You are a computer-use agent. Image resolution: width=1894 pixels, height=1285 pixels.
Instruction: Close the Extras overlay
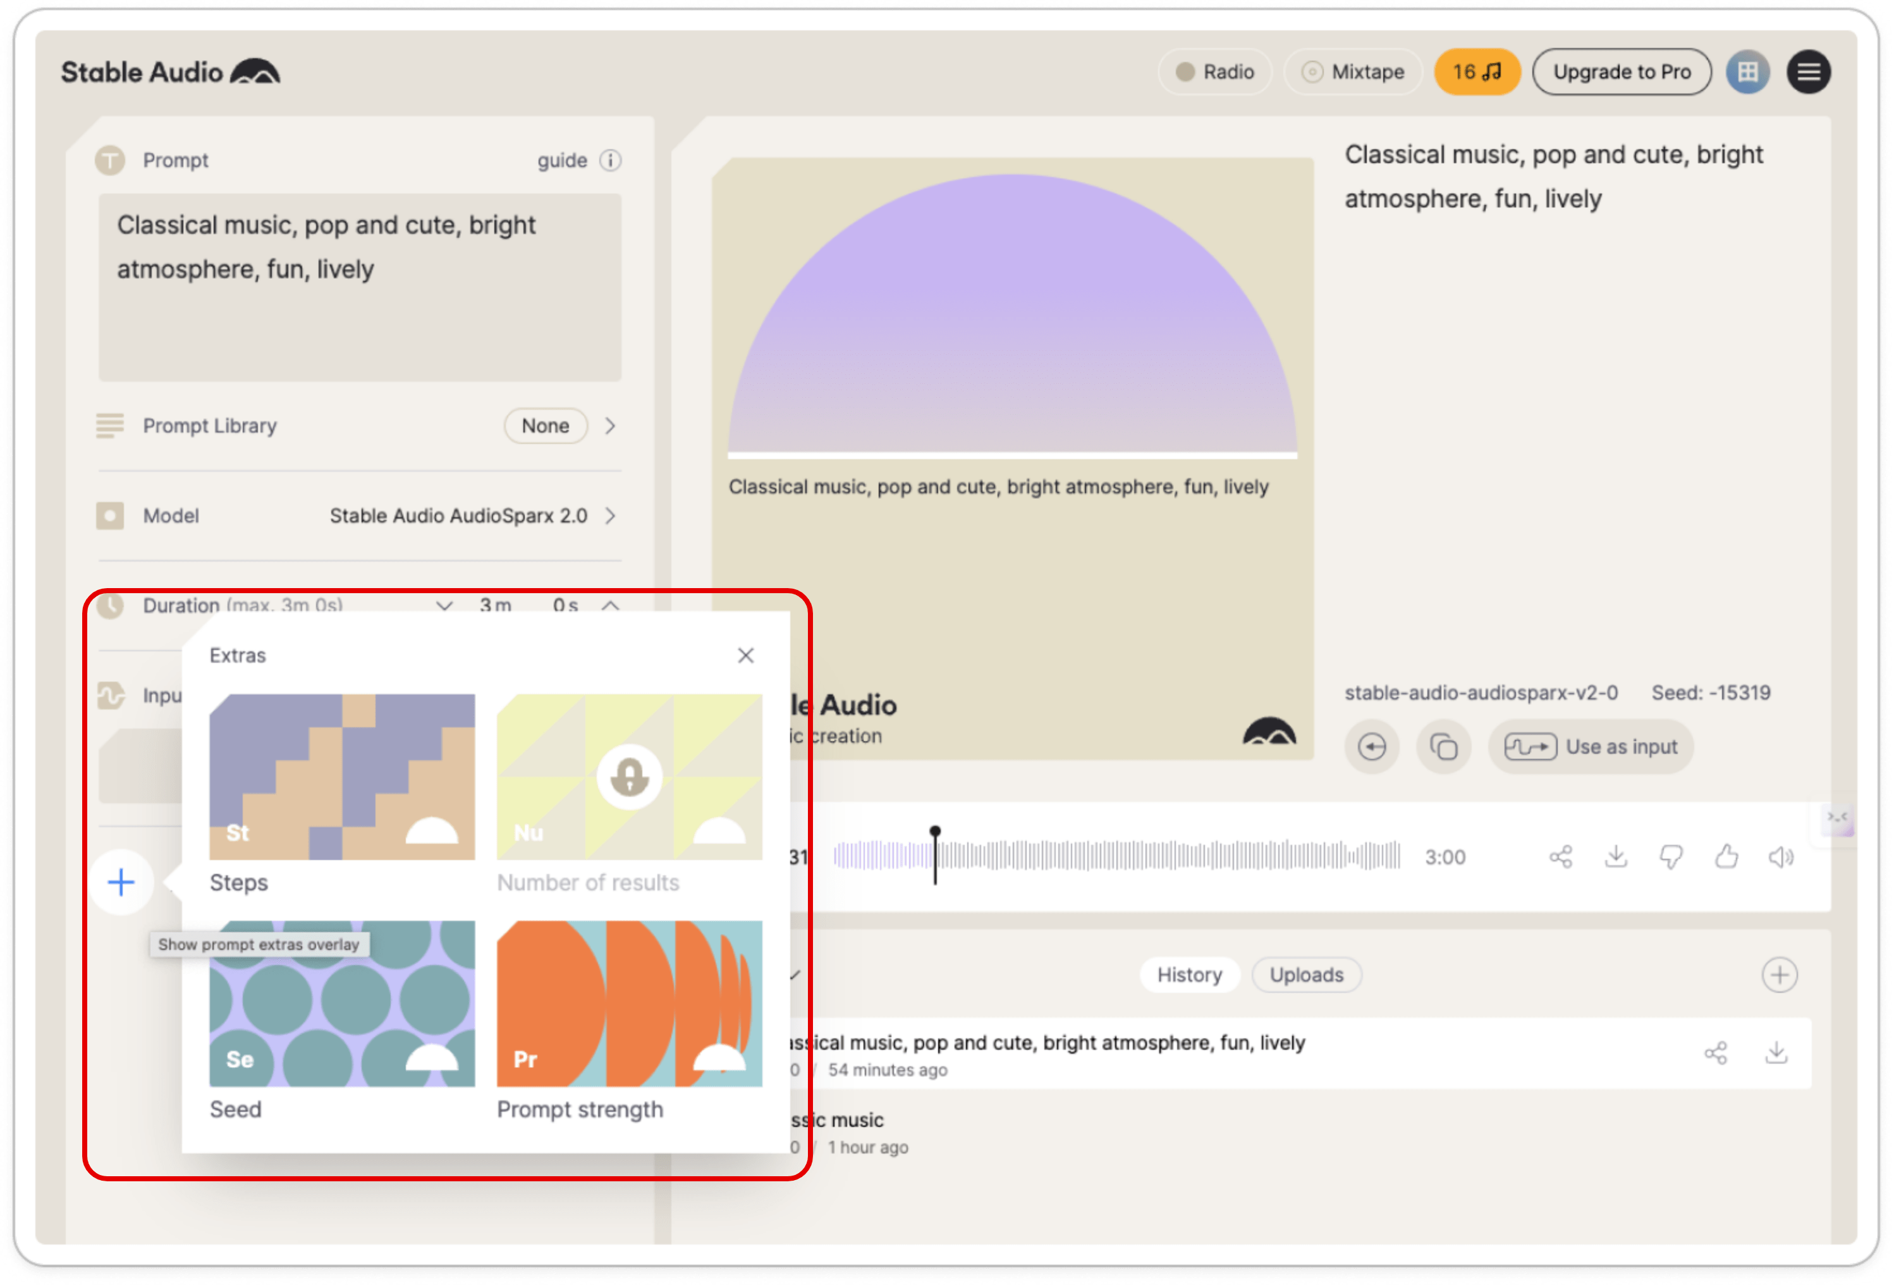[x=745, y=655]
